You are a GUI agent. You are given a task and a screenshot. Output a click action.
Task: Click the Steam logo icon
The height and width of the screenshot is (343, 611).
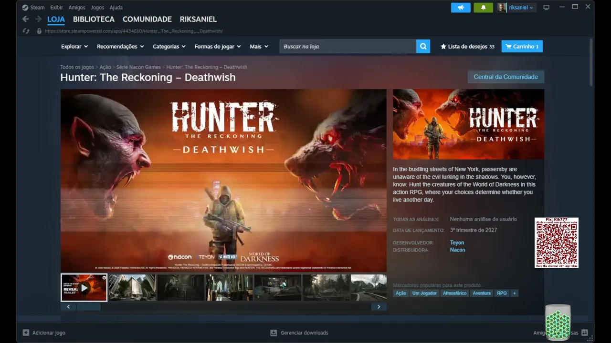coord(25,8)
